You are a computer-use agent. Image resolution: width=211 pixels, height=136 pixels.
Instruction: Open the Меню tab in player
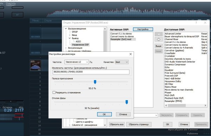tap(36, 21)
